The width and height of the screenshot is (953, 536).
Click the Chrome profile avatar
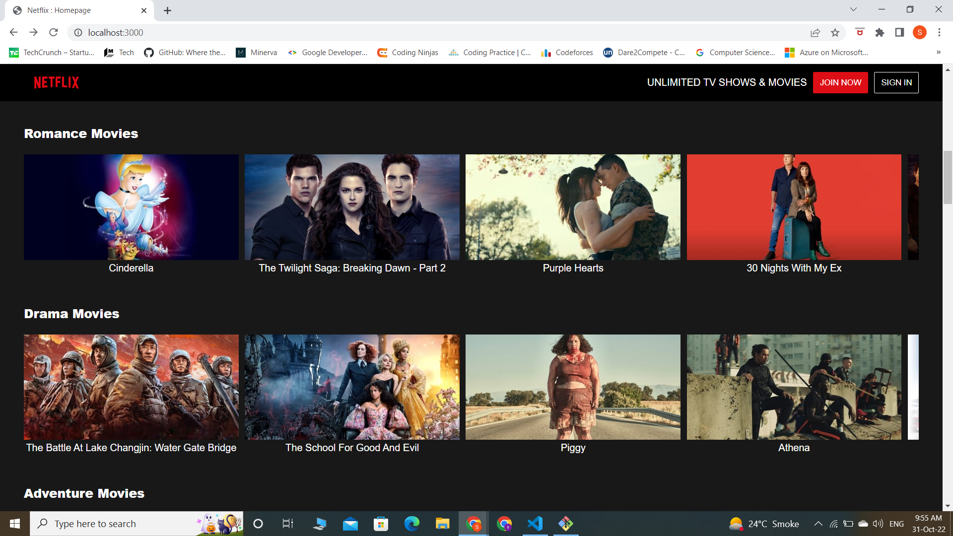pos(920,32)
